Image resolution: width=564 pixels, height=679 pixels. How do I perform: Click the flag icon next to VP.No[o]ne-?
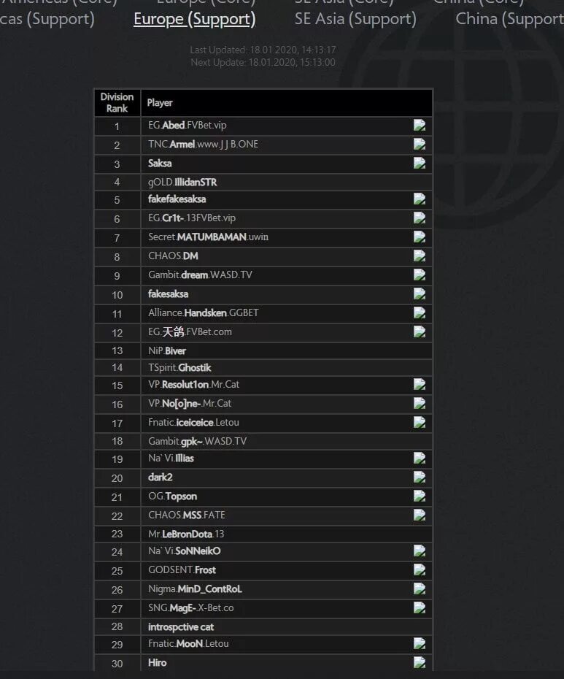(420, 404)
